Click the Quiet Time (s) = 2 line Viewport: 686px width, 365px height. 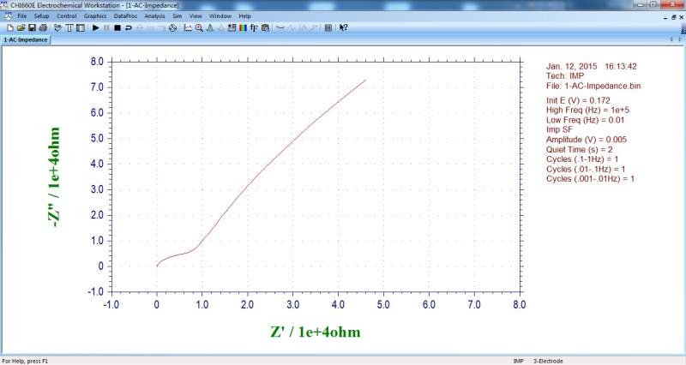[580, 149]
